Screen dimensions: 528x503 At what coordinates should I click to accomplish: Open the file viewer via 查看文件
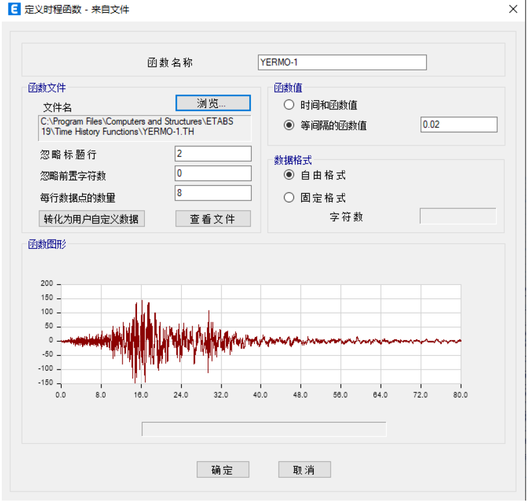(x=212, y=219)
